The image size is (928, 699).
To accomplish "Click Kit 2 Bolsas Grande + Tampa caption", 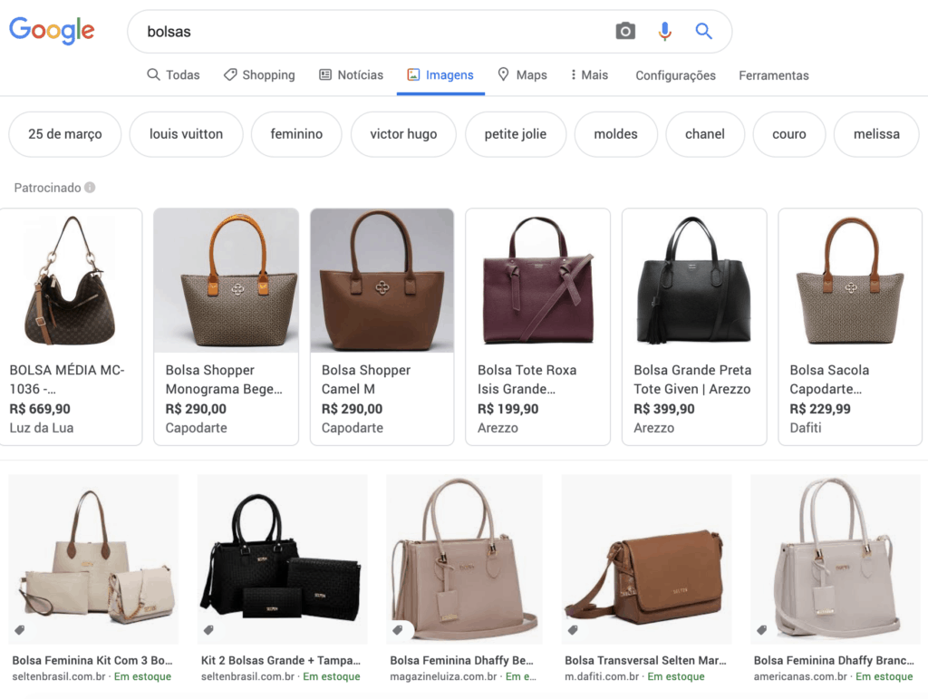I will pyautogui.click(x=281, y=661).
